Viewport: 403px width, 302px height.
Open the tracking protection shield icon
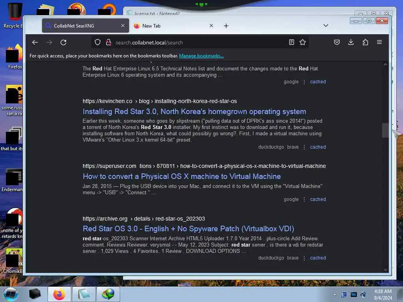coord(98,42)
